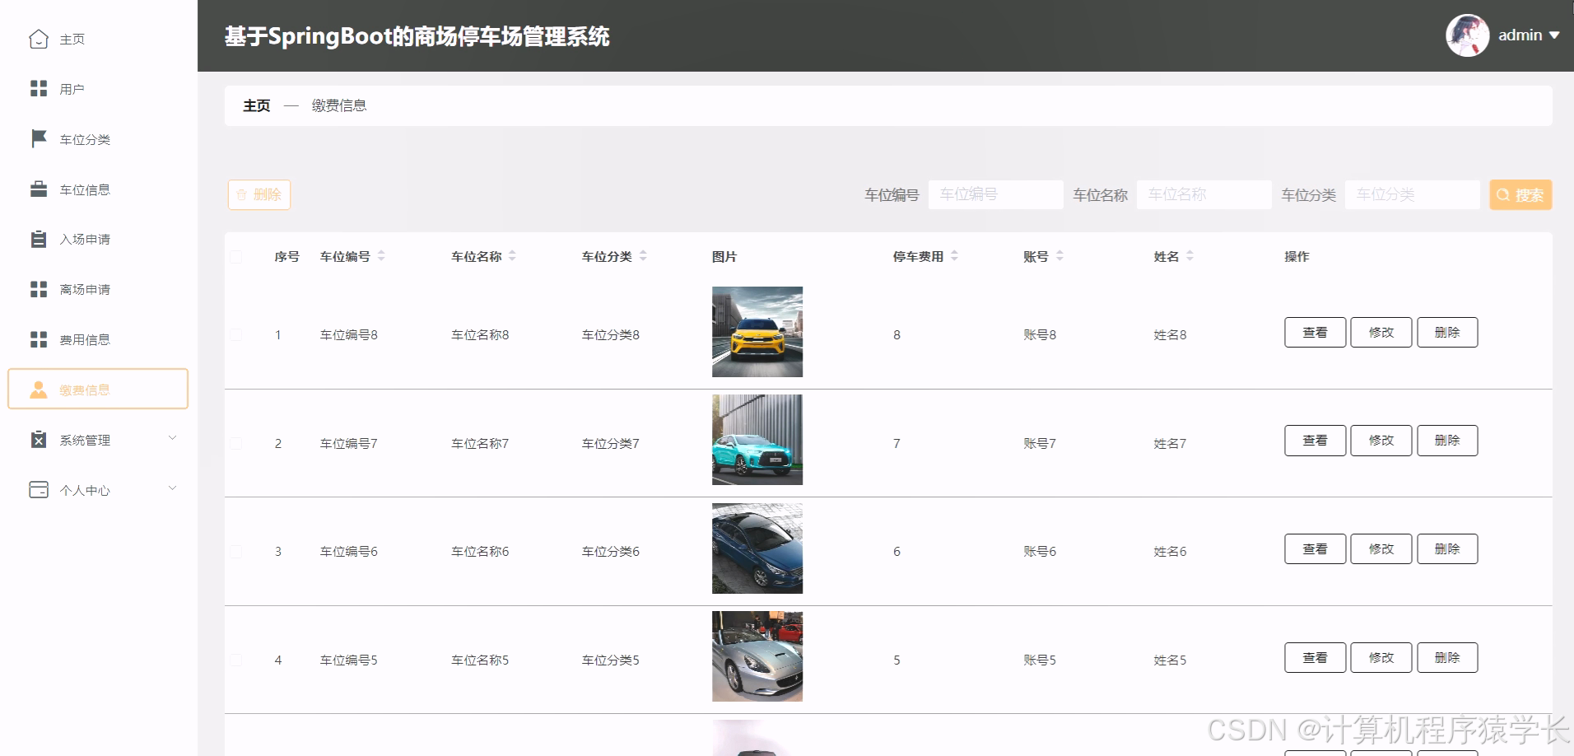The image size is (1574, 756).
Task: Toggle the select-all checkbox in table header
Action: coord(235,257)
